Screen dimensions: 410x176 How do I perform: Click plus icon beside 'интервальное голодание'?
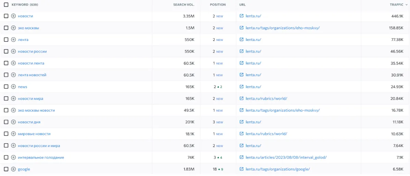(13, 158)
